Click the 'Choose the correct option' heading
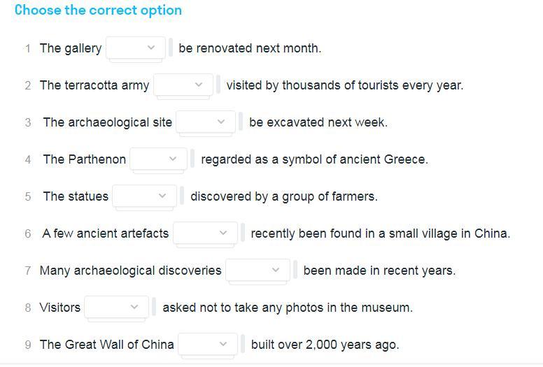 (98, 10)
